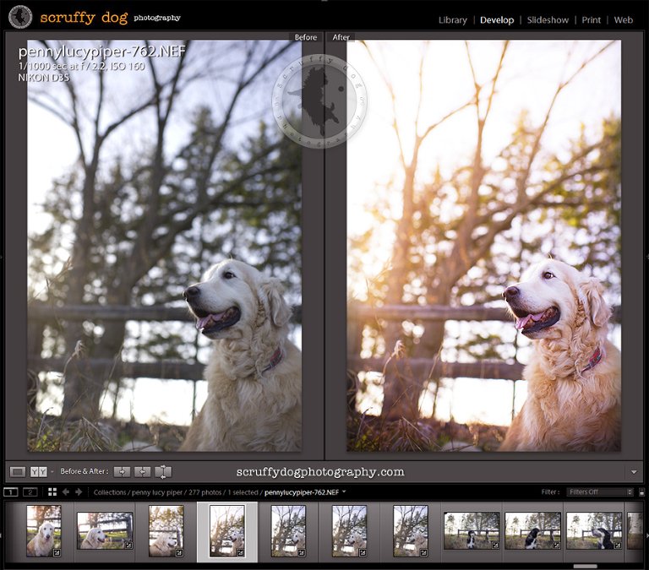
Task: Select the first dog thumbnail in filmstrip
Action: click(x=43, y=531)
